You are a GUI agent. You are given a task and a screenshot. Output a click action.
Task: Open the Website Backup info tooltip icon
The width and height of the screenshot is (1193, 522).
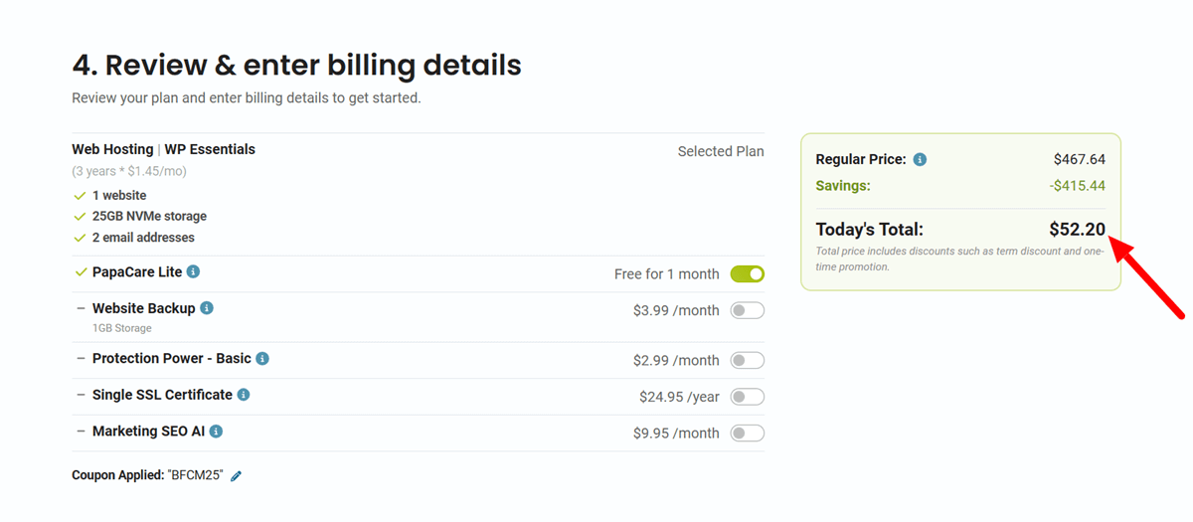coord(207,308)
